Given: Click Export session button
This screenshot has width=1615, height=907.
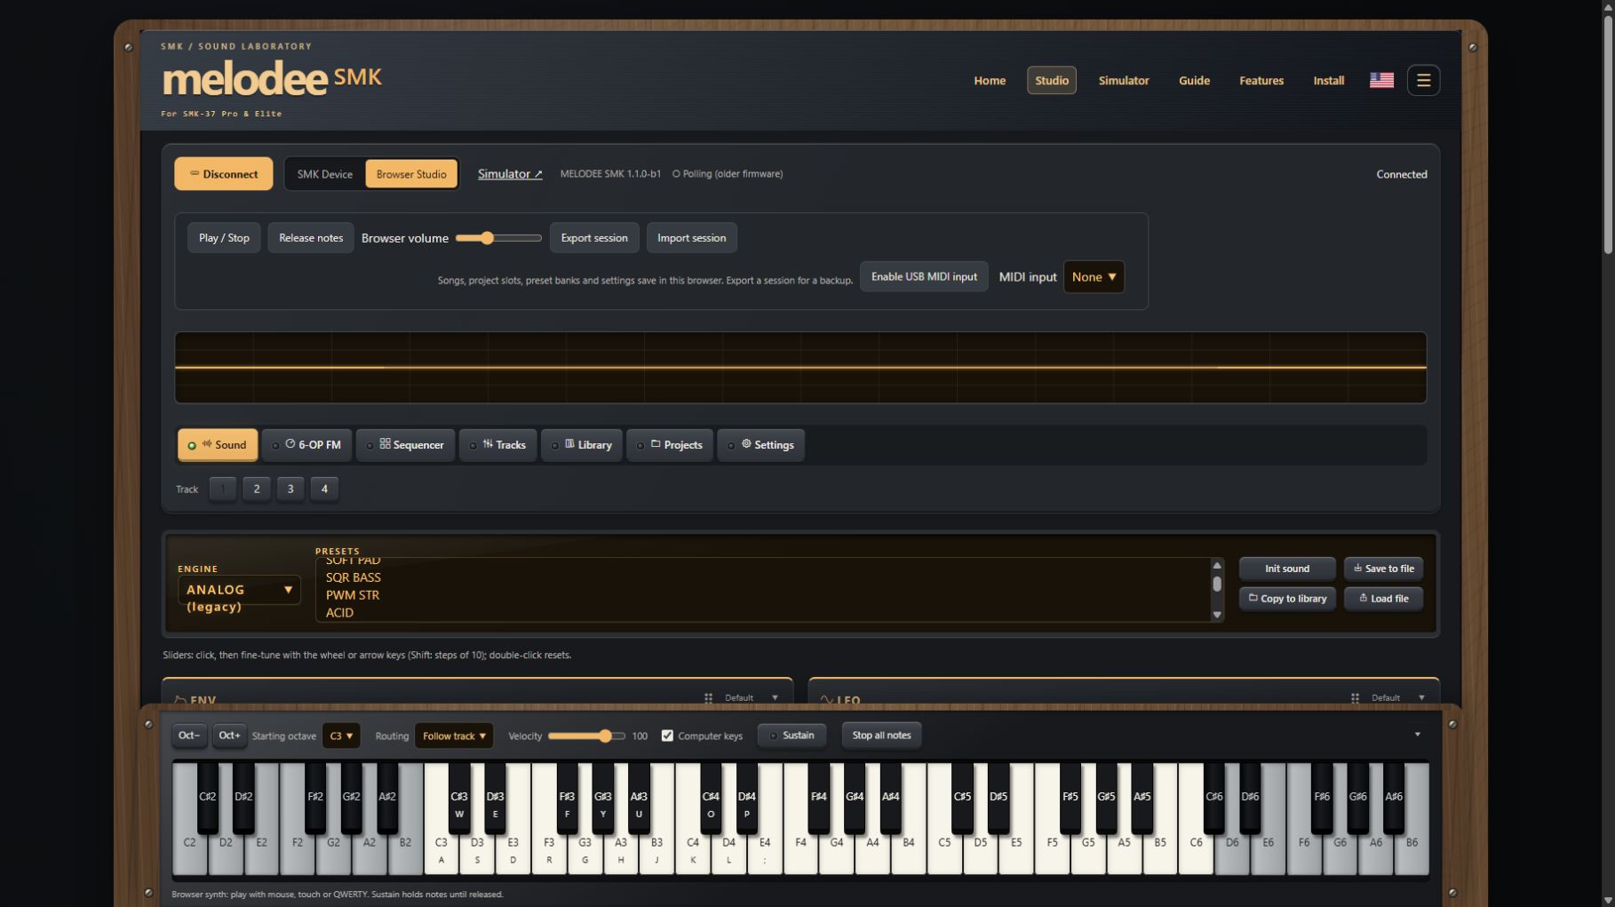Looking at the screenshot, I should (594, 238).
